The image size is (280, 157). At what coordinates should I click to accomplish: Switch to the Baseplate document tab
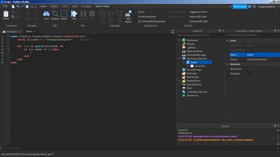click(12, 32)
